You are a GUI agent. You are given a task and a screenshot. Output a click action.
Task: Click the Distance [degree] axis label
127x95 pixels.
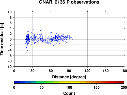tap(69, 77)
